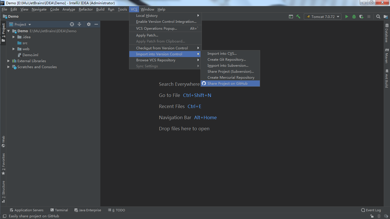Click the Build Project hammer icon
This screenshot has width=390, height=219.
[x=298, y=17]
